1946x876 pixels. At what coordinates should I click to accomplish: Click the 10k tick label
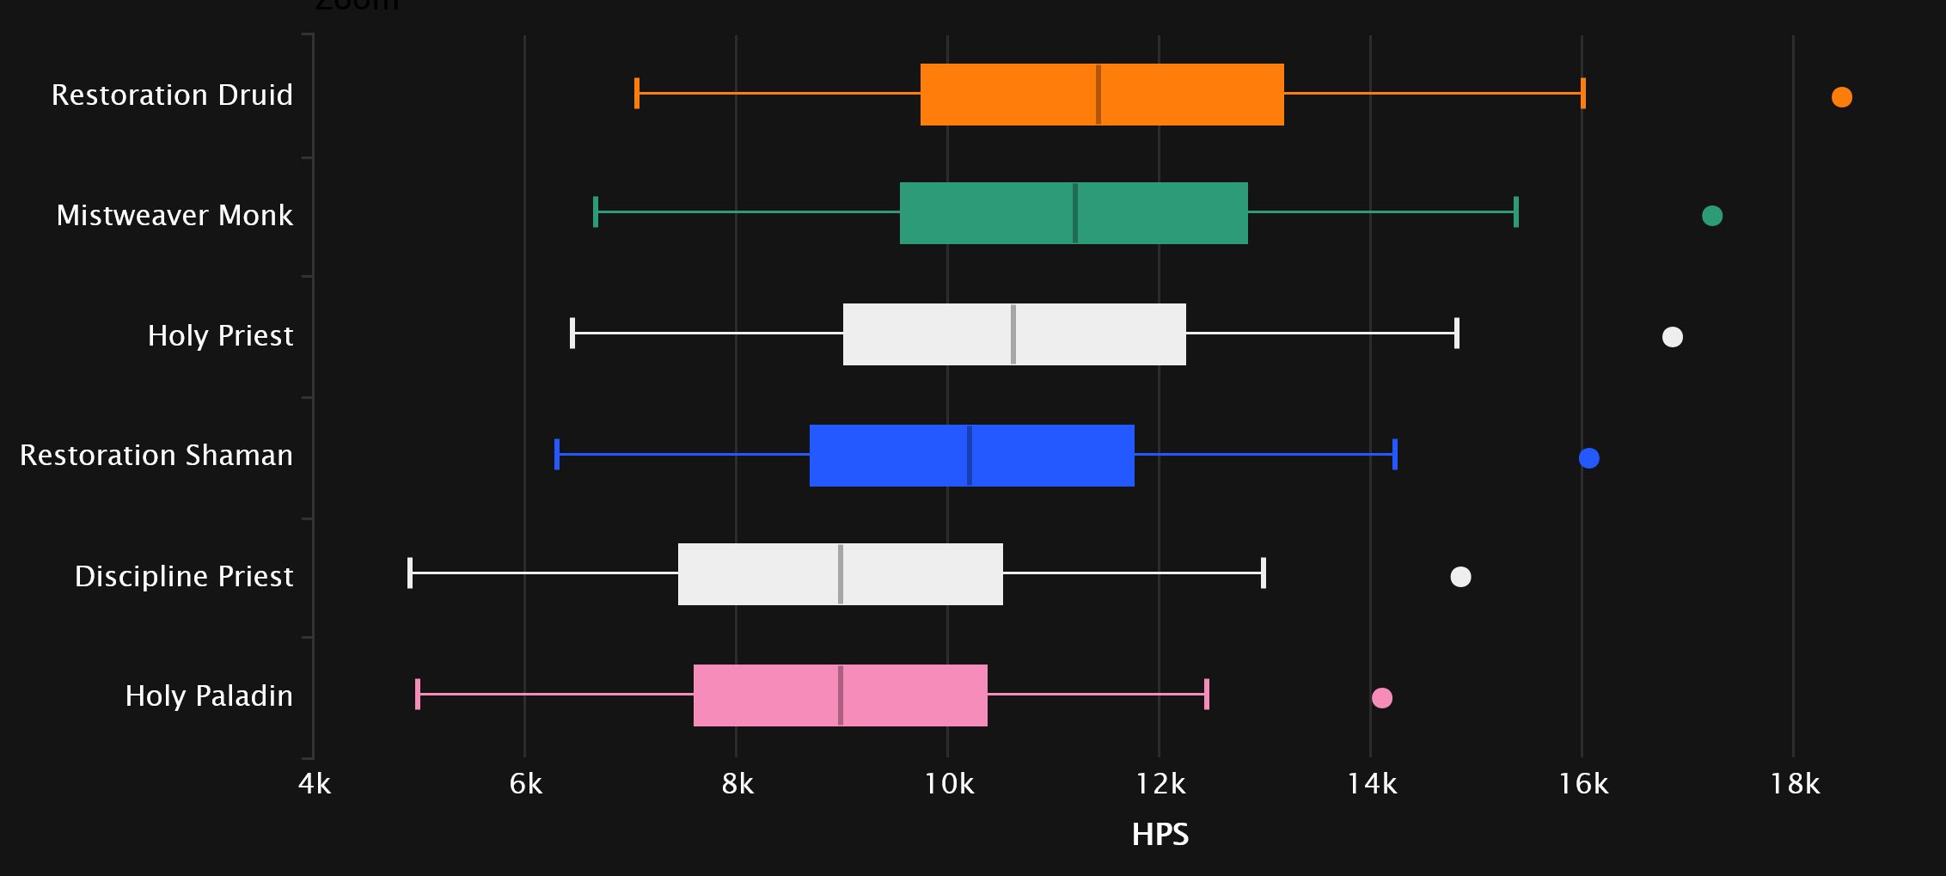click(948, 784)
